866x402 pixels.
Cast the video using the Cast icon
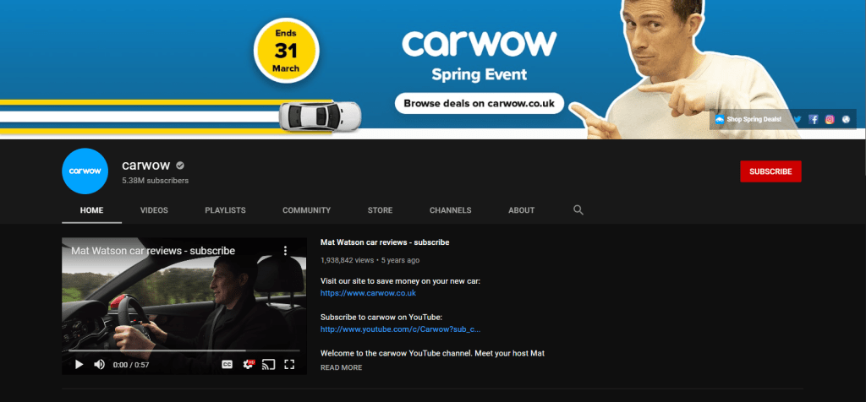point(269,364)
